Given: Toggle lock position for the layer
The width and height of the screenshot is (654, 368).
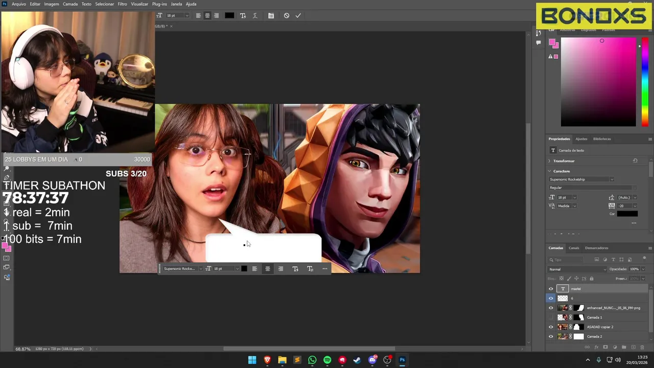Looking at the screenshot, I should (x=577, y=279).
